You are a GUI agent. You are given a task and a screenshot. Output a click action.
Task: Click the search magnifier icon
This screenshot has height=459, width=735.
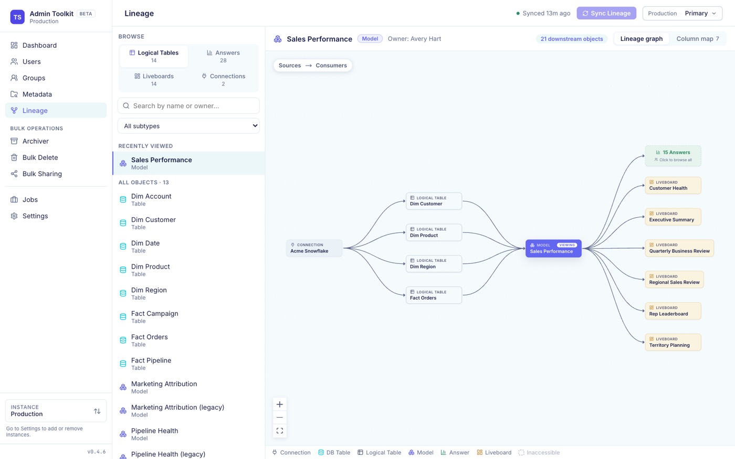pos(126,105)
